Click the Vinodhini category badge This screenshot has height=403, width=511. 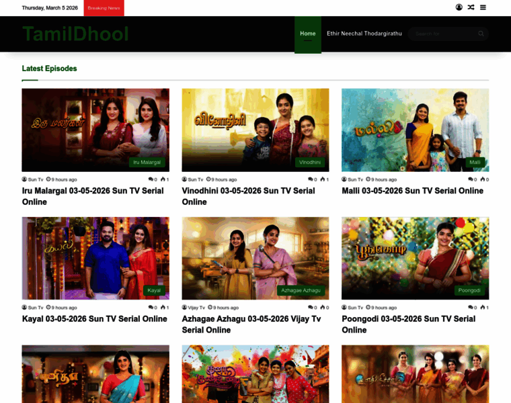click(x=310, y=162)
